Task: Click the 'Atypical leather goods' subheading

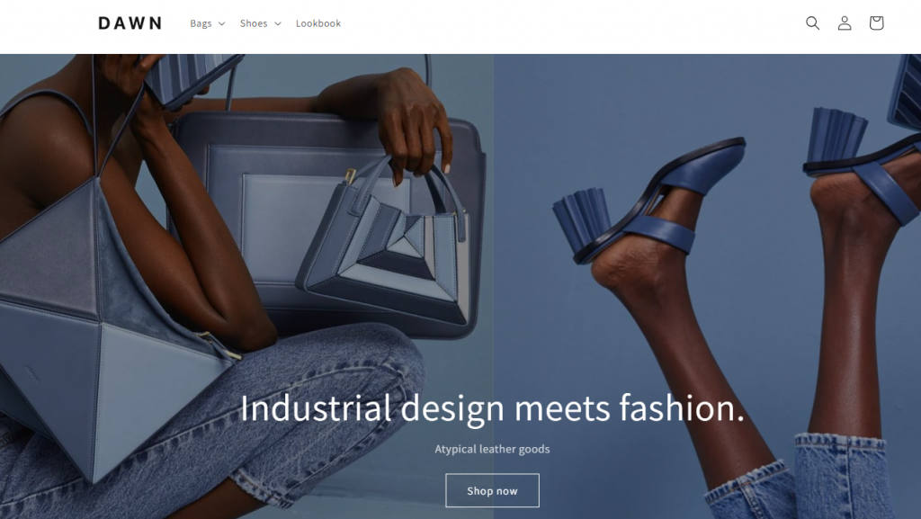Action: click(492, 449)
